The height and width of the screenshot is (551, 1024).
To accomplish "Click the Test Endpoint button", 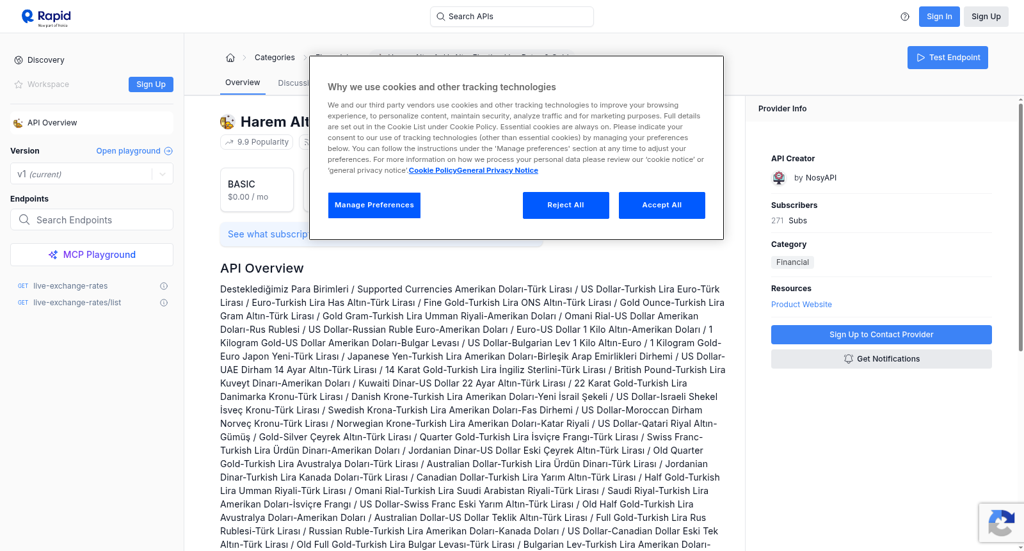I will (948, 58).
